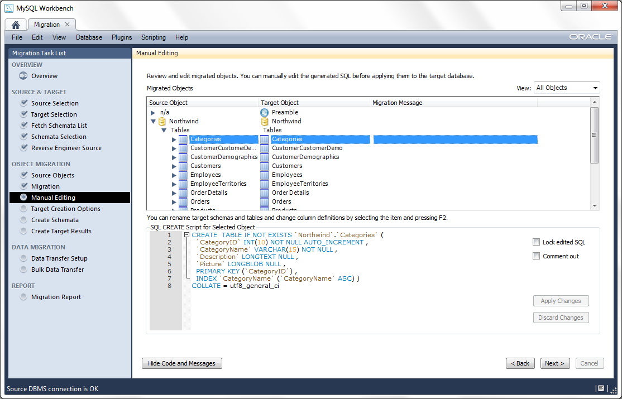622x399 pixels.
Task: Expand the Customers table row
Action: (x=174, y=166)
